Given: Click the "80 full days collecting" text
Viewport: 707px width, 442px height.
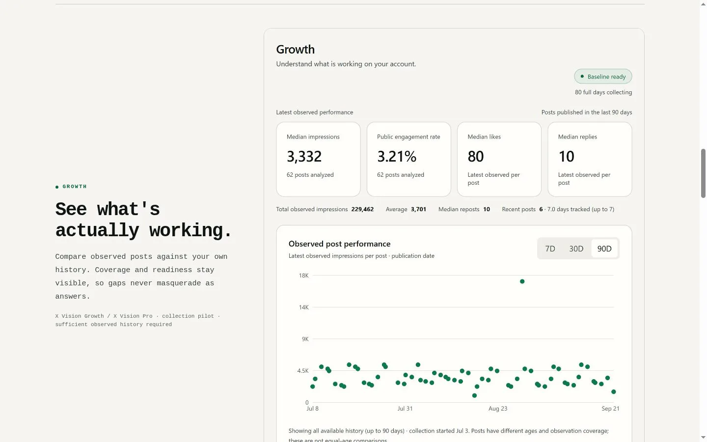Looking at the screenshot, I should point(603,92).
